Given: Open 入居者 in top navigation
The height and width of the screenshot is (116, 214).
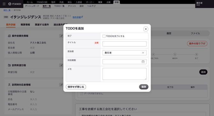Looking at the screenshot, I should (x=79, y=2).
